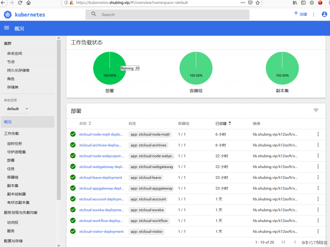This screenshot has width=330, height=247.
Task: Click the 创建 button to create a resource
Action: 301,14
